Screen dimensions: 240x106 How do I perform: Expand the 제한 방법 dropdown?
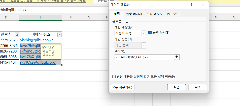pyautogui.click(x=144, y=45)
